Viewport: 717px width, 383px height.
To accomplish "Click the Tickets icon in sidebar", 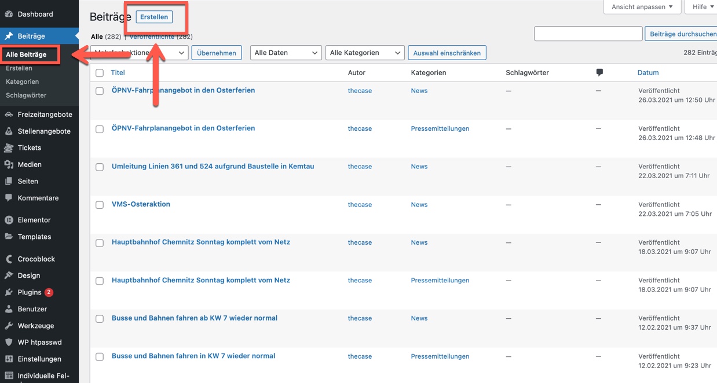I will pyautogui.click(x=9, y=148).
